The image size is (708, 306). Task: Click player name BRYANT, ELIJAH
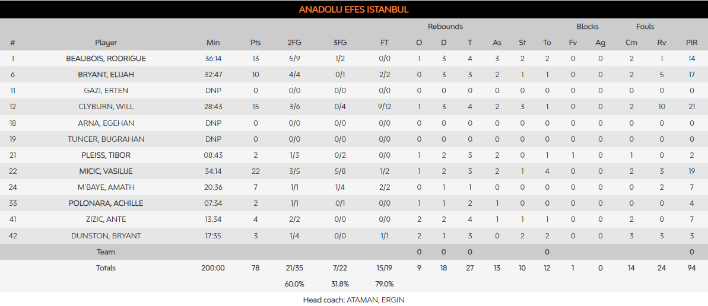tap(106, 75)
